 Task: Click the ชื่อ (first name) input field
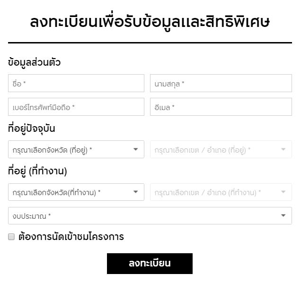[76, 83]
